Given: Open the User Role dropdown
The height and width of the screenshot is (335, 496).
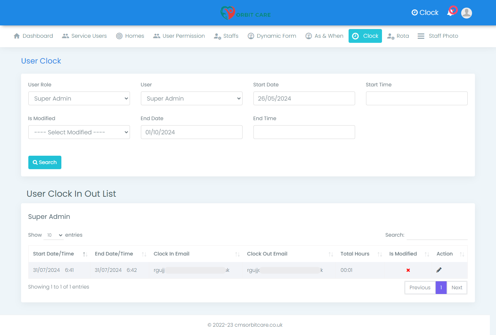Looking at the screenshot, I should point(79,98).
